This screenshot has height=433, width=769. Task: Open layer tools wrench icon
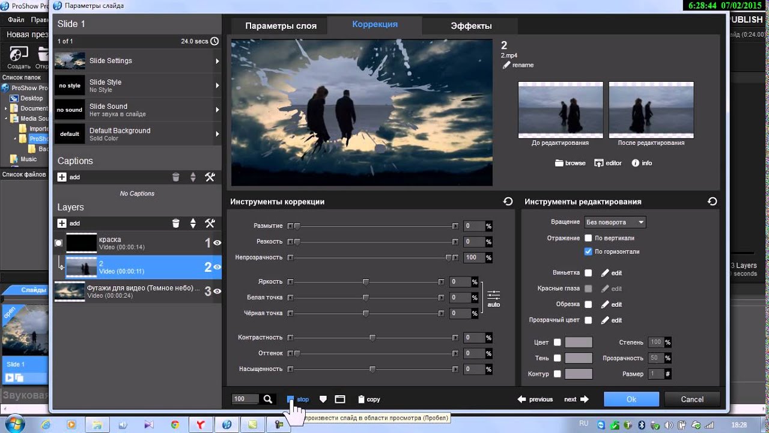[x=210, y=223]
